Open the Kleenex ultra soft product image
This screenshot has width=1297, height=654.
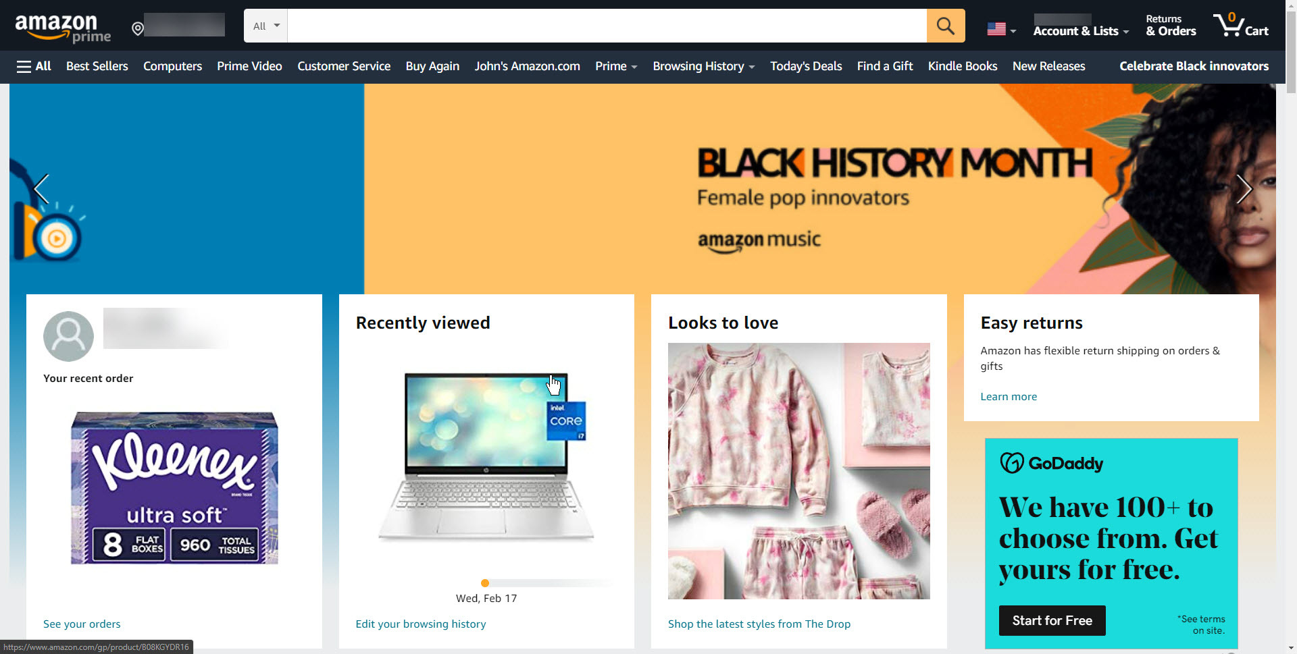(174, 488)
